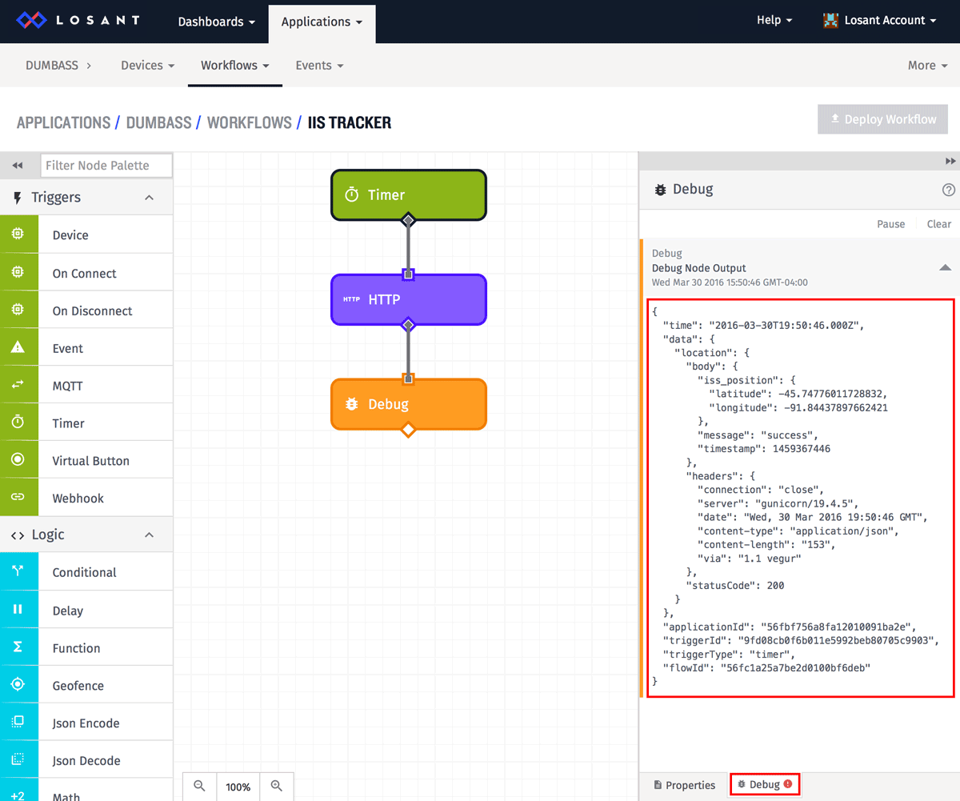The height and width of the screenshot is (801, 960).
Task: Select the Event trigger warning icon
Action: coord(18,348)
